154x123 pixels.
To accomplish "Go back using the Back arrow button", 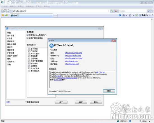I will pyautogui.click(x=3, y=11).
